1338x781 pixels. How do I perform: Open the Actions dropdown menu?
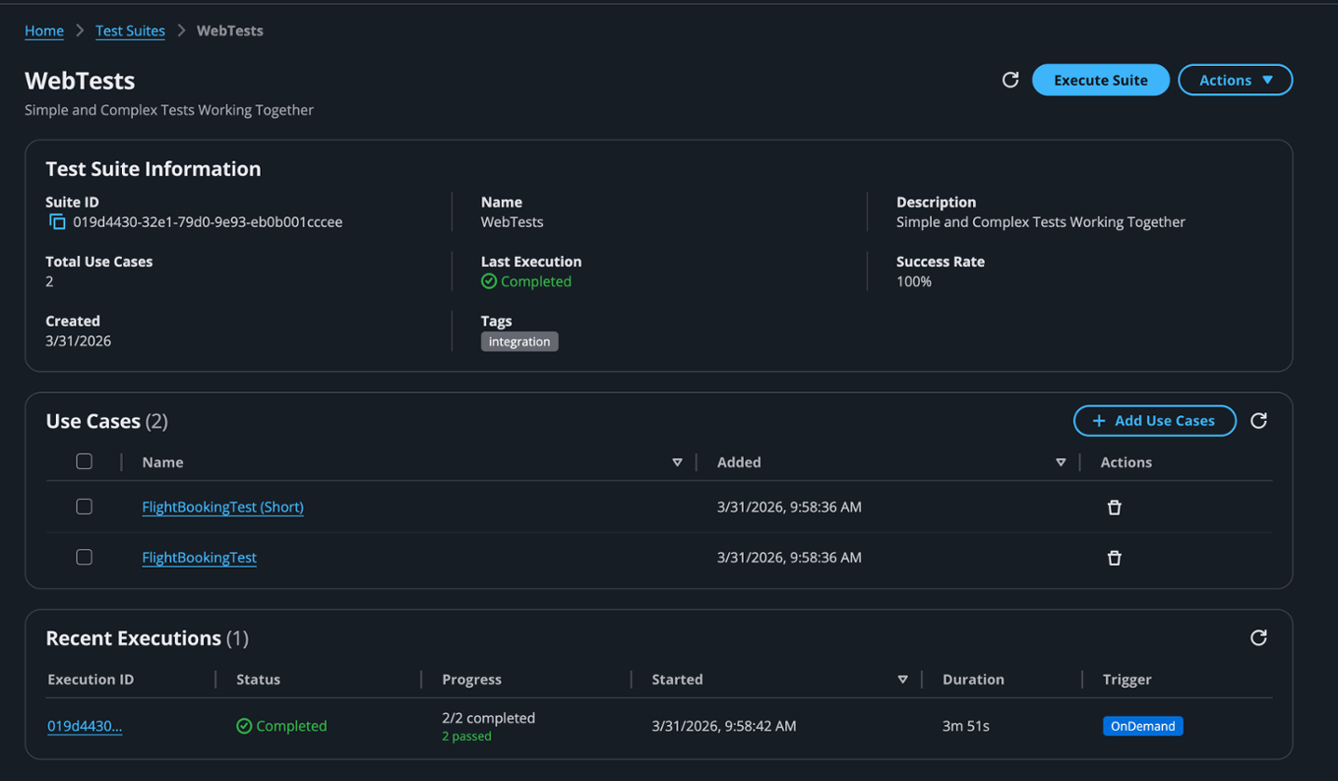(1236, 80)
